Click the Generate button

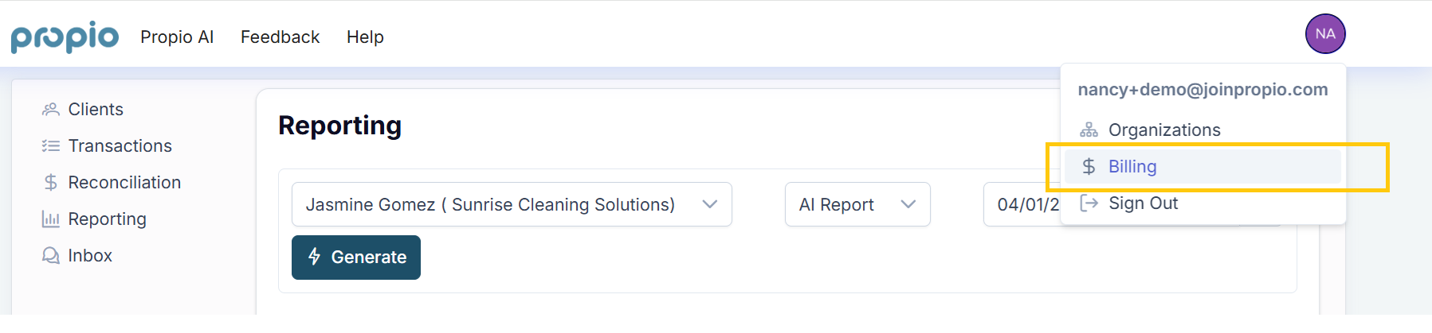click(356, 257)
